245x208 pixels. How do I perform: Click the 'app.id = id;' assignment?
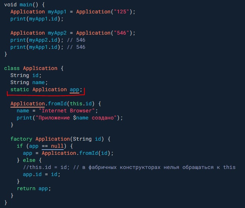[42, 174]
